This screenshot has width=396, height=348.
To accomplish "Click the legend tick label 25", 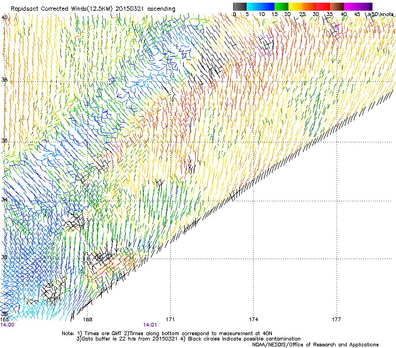I will coord(302,14).
